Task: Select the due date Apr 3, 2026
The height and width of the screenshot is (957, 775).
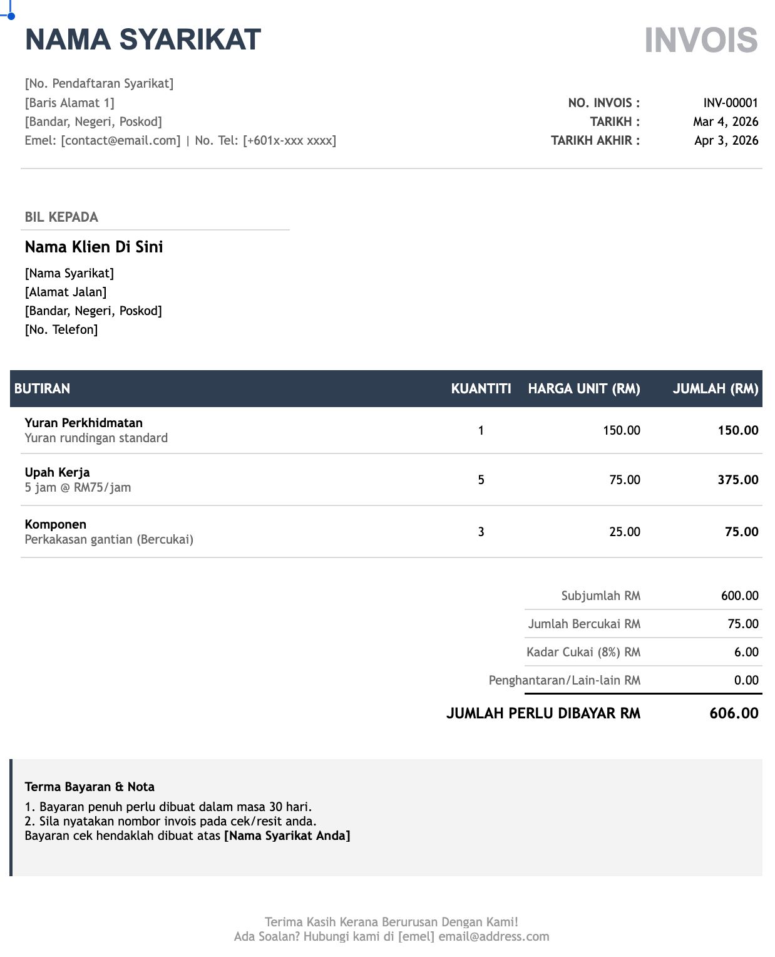Action: point(726,140)
